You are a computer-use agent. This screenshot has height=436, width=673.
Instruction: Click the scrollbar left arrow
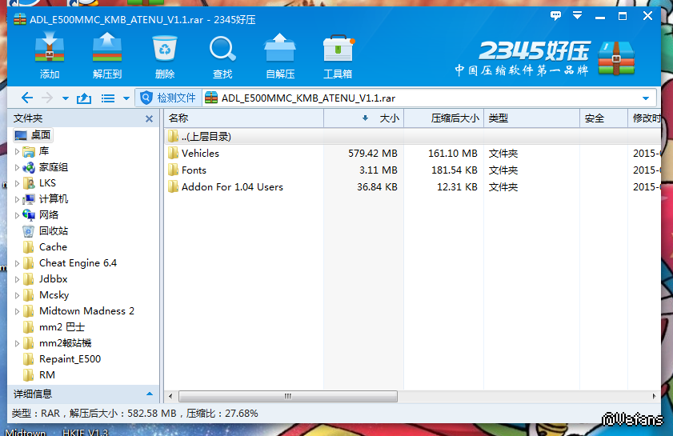tap(170, 396)
